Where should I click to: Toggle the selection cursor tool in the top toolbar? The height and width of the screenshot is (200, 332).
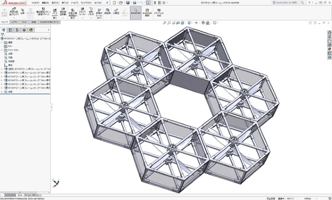pyautogui.click(x=148, y=3)
